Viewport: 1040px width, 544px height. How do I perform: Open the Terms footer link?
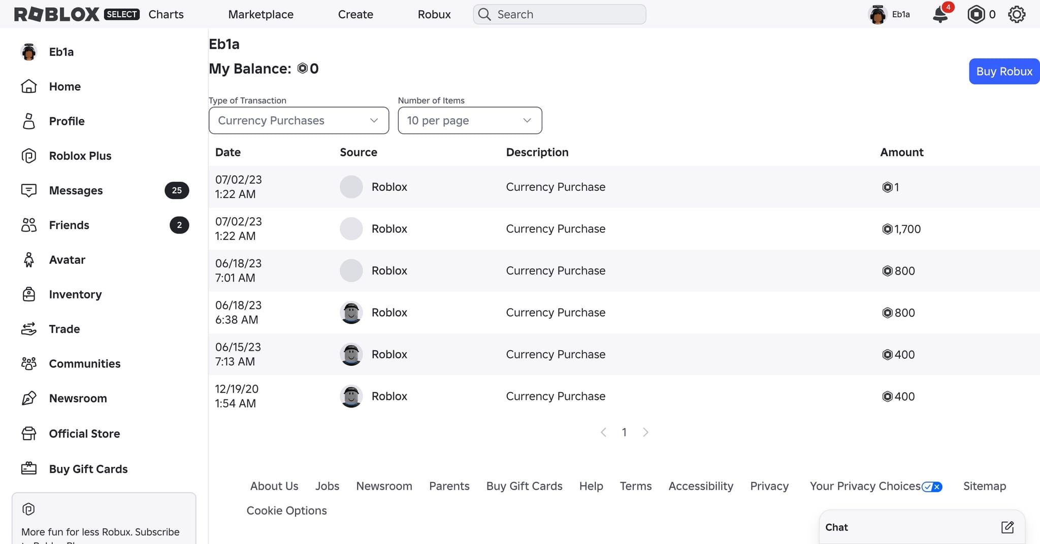[636, 486]
